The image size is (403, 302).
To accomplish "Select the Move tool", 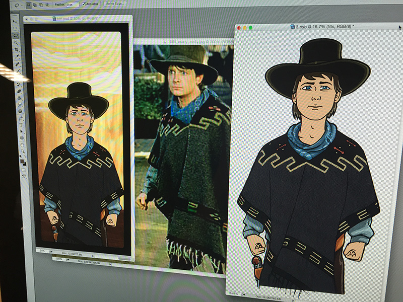I will point(15,22).
